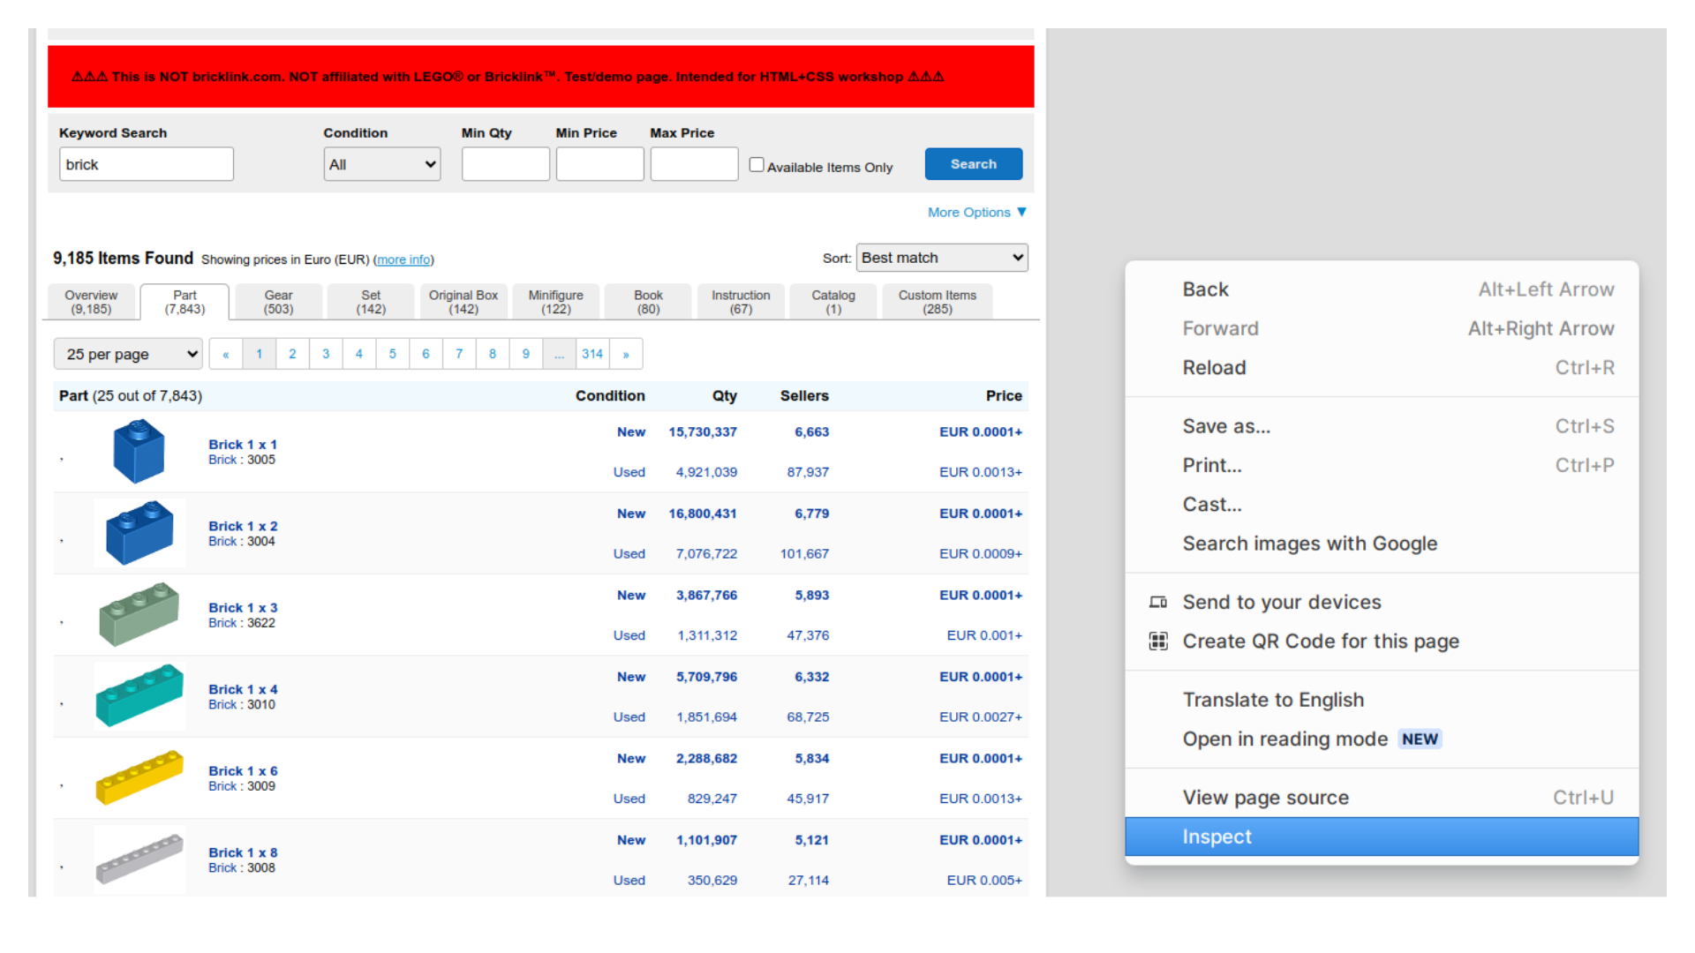The image size is (1695, 953).
Task: Check the Available Items Only checkbox
Action: pos(756,165)
